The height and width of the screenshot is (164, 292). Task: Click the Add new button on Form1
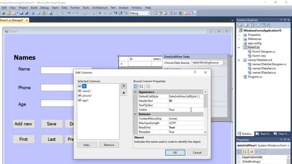[x=23, y=124]
